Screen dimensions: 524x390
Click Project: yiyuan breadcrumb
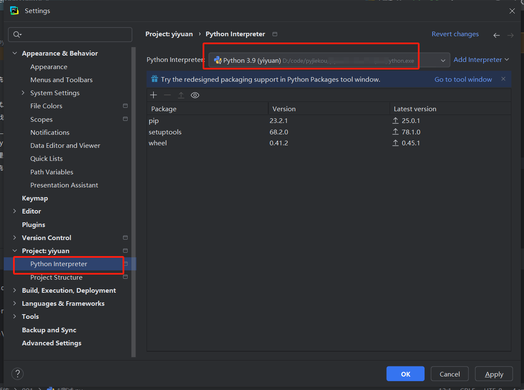(x=169, y=34)
